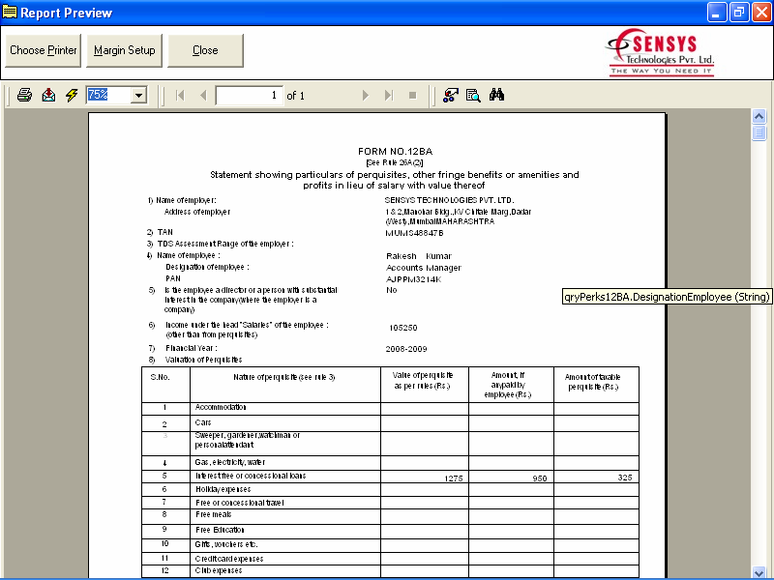Minimize the Report Preview window
The width and height of the screenshot is (774, 580).
tap(717, 13)
